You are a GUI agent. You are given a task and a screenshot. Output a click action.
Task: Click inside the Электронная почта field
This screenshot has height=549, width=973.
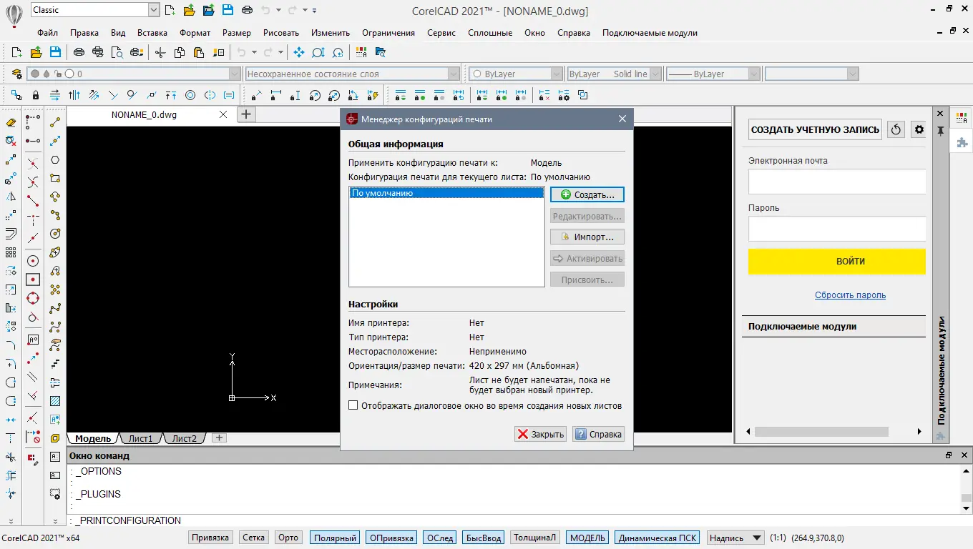[x=837, y=182]
